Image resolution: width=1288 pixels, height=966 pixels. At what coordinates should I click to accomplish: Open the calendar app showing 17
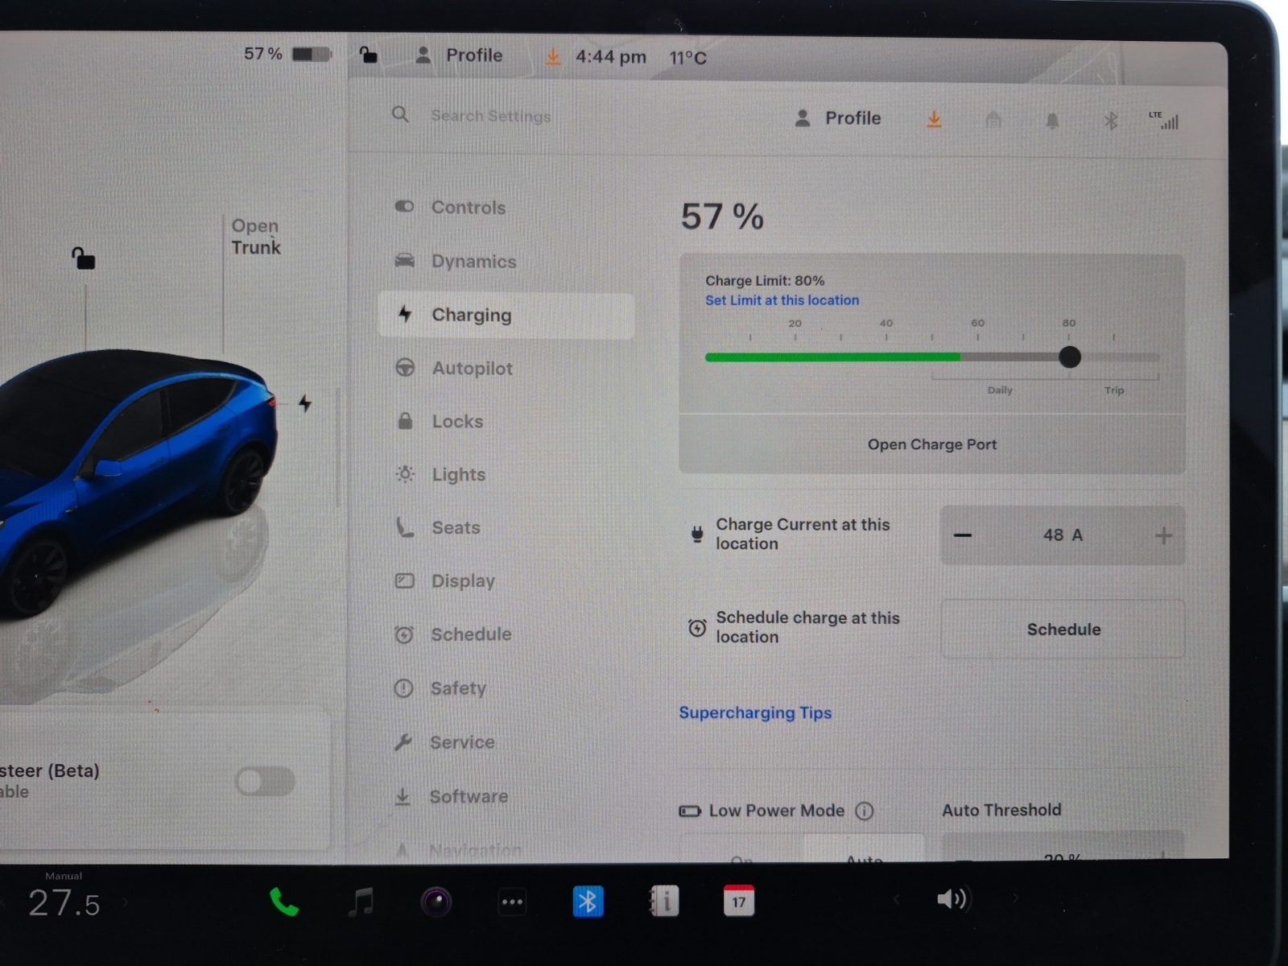[738, 902]
